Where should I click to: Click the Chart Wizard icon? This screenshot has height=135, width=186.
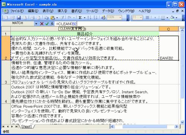click(x=103, y=18)
